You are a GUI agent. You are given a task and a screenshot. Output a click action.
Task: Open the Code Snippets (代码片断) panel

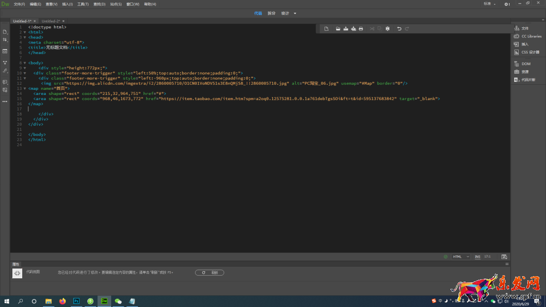click(x=525, y=80)
